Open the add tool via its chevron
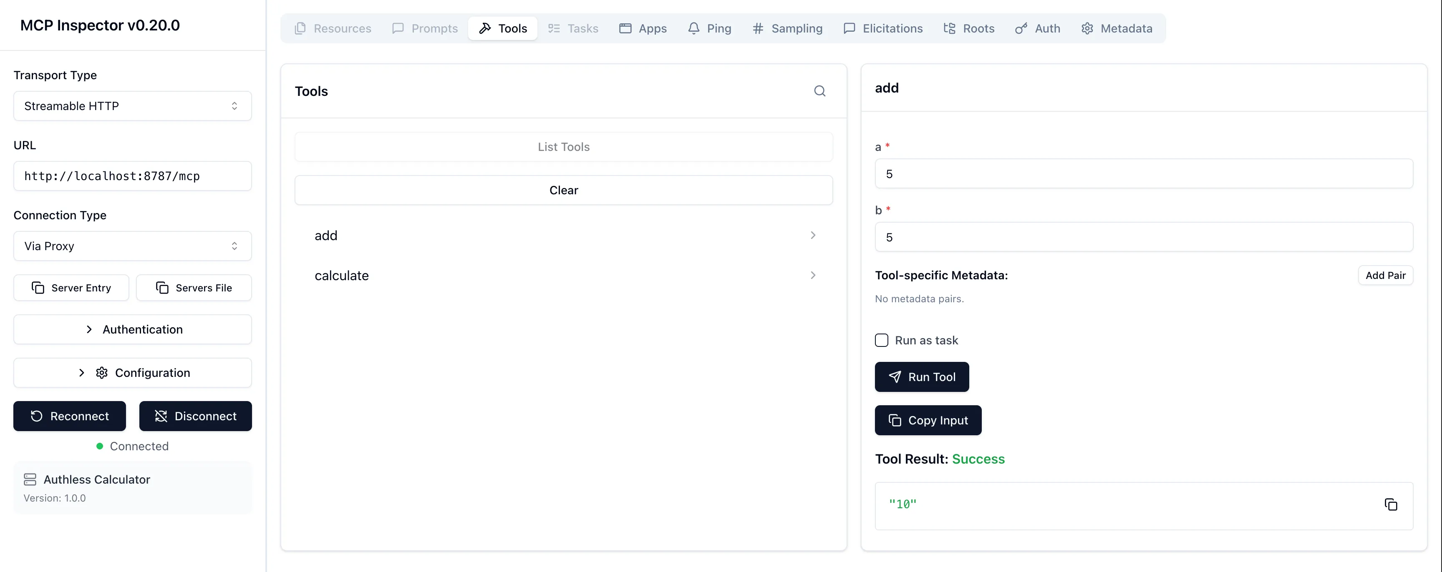Image resolution: width=1442 pixels, height=572 pixels. (813, 236)
